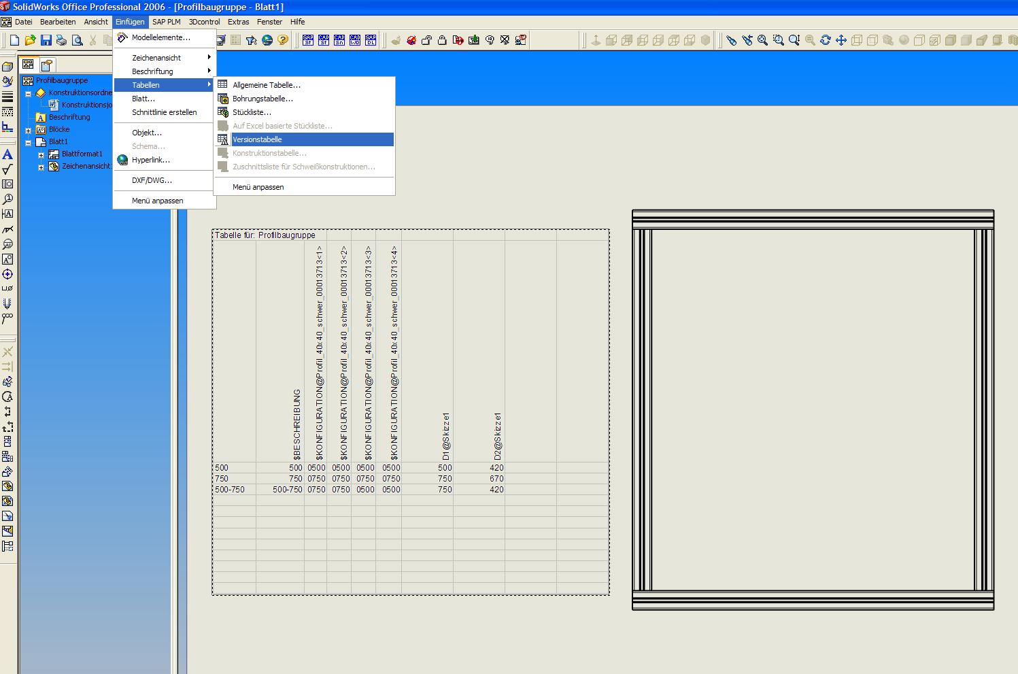Select Blattformat1 in feature tree
The height and width of the screenshot is (674, 1018).
pos(82,154)
